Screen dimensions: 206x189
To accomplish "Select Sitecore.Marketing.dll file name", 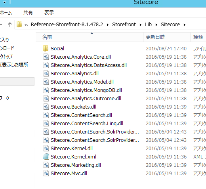I will 76,165.
